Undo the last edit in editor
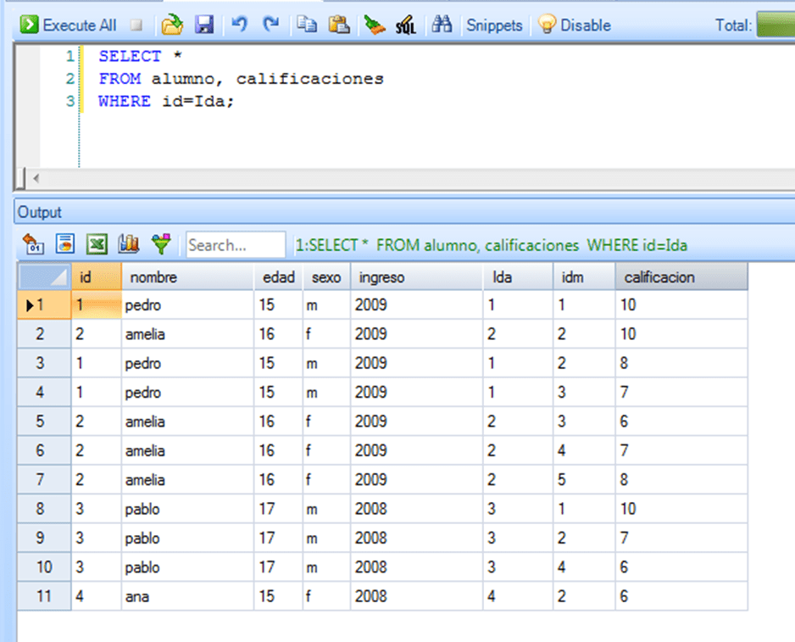Viewport: 795px width, 642px height. (240, 25)
